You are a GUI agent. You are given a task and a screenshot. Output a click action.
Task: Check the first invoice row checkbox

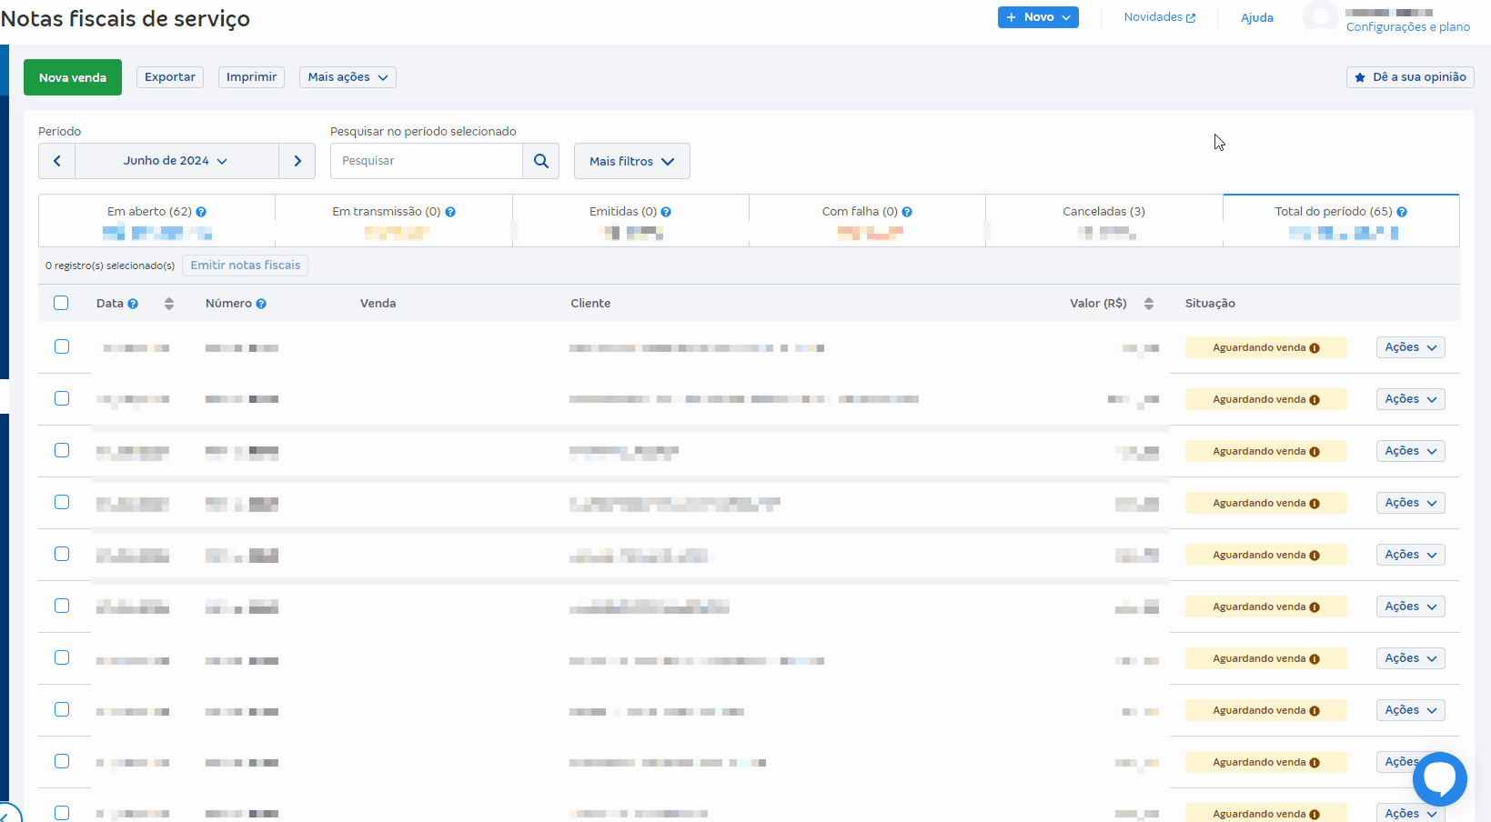click(x=62, y=346)
